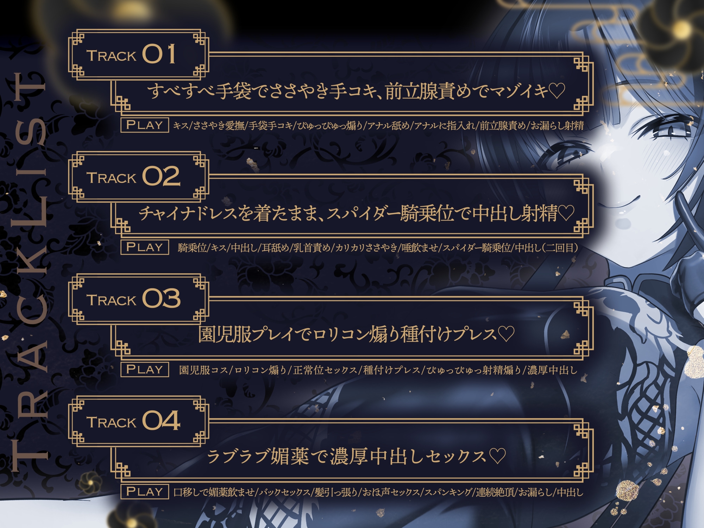
Task: Click the Track 03 title banner
Action: coord(352,329)
